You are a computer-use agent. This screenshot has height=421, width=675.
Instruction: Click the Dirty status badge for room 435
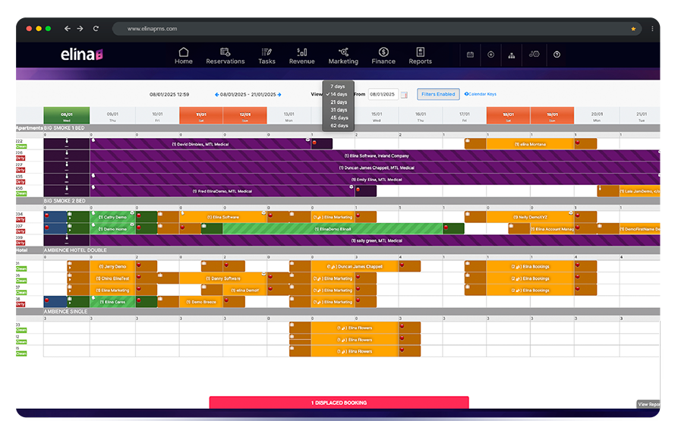[x=21, y=182]
